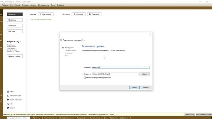Open the Проекты welcome tab
This screenshot has height=119, width=212.
15,14
